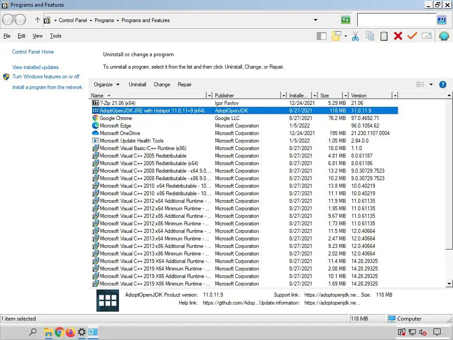Sort by the Name column header
Screen dimensions: 453x340
(148, 96)
